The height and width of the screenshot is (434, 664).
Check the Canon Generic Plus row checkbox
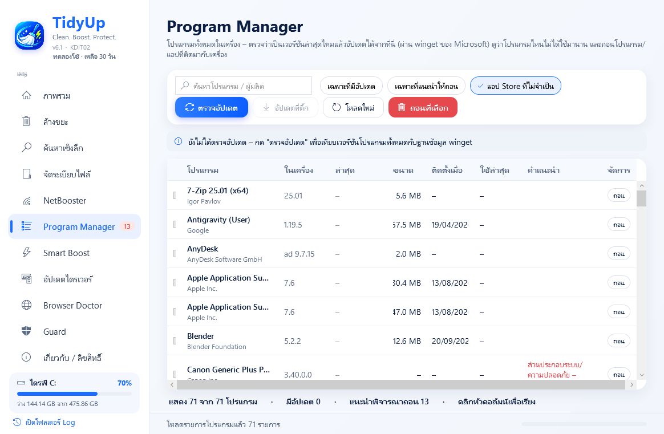pyautogui.click(x=175, y=374)
